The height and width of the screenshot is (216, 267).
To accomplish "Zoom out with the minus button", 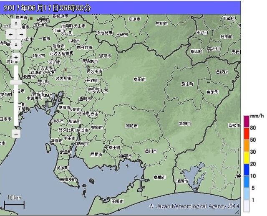I will [16, 134].
